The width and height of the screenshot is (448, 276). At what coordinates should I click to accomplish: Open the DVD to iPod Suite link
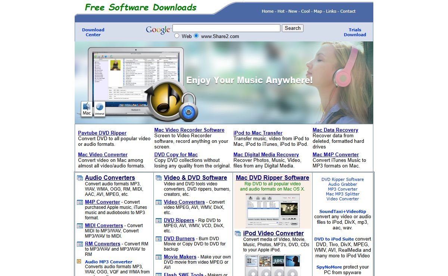pos(334,239)
